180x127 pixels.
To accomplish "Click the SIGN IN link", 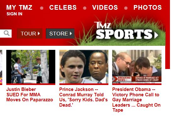I will click(x=14, y=14).
